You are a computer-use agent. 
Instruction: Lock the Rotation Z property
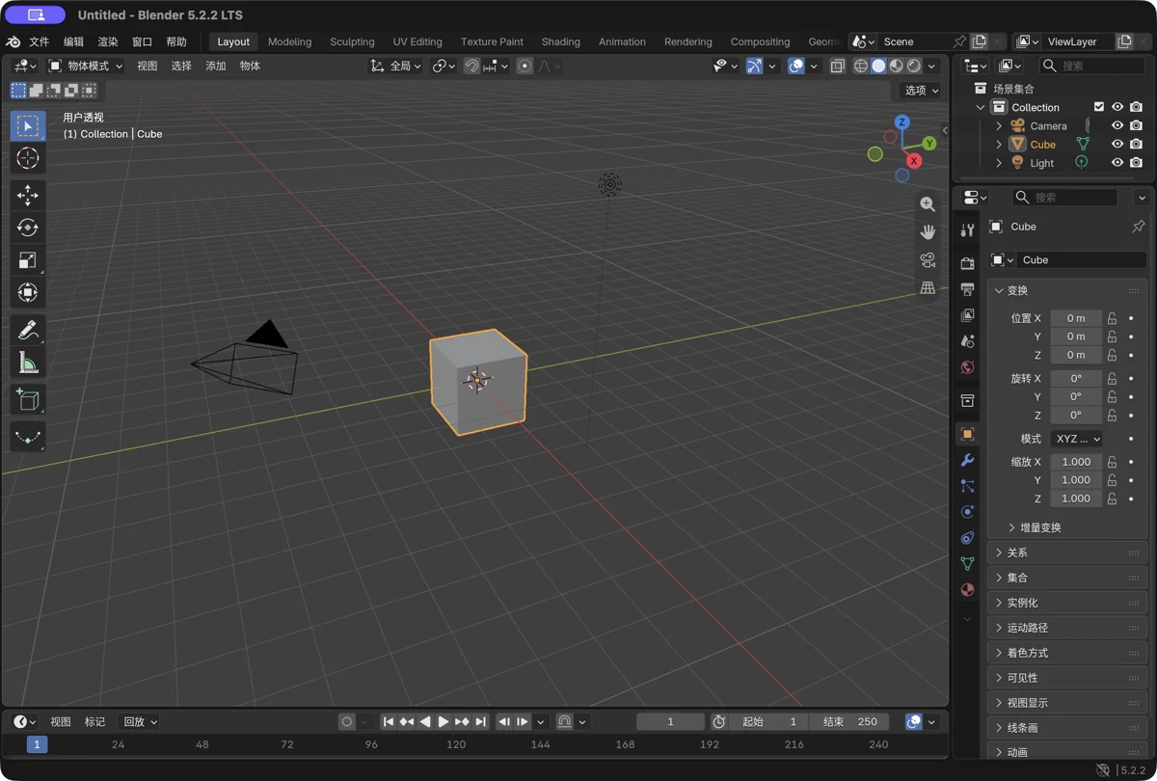[1112, 415]
